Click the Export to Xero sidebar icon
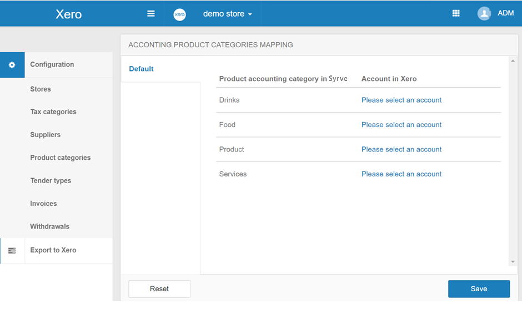Screen dimensions: 522x309 tap(12, 251)
